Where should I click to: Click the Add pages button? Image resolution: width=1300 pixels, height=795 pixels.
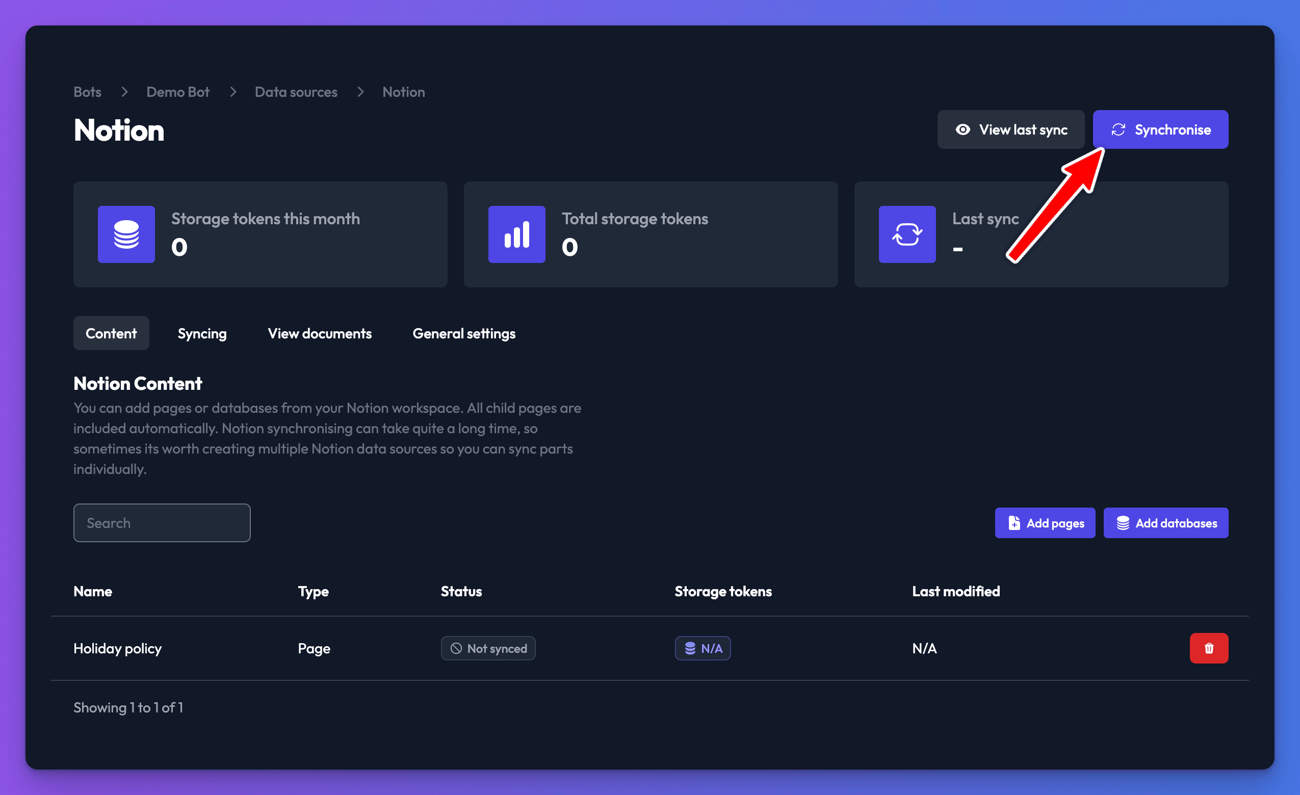pos(1045,523)
